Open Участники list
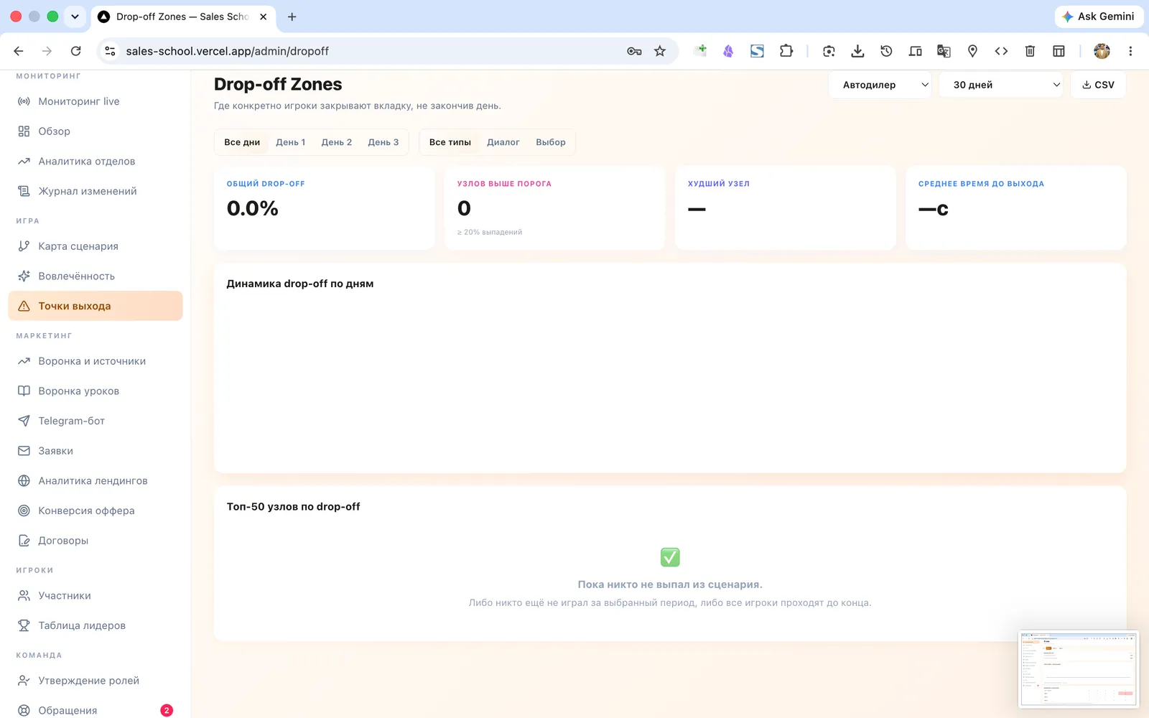 [x=95, y=596]
